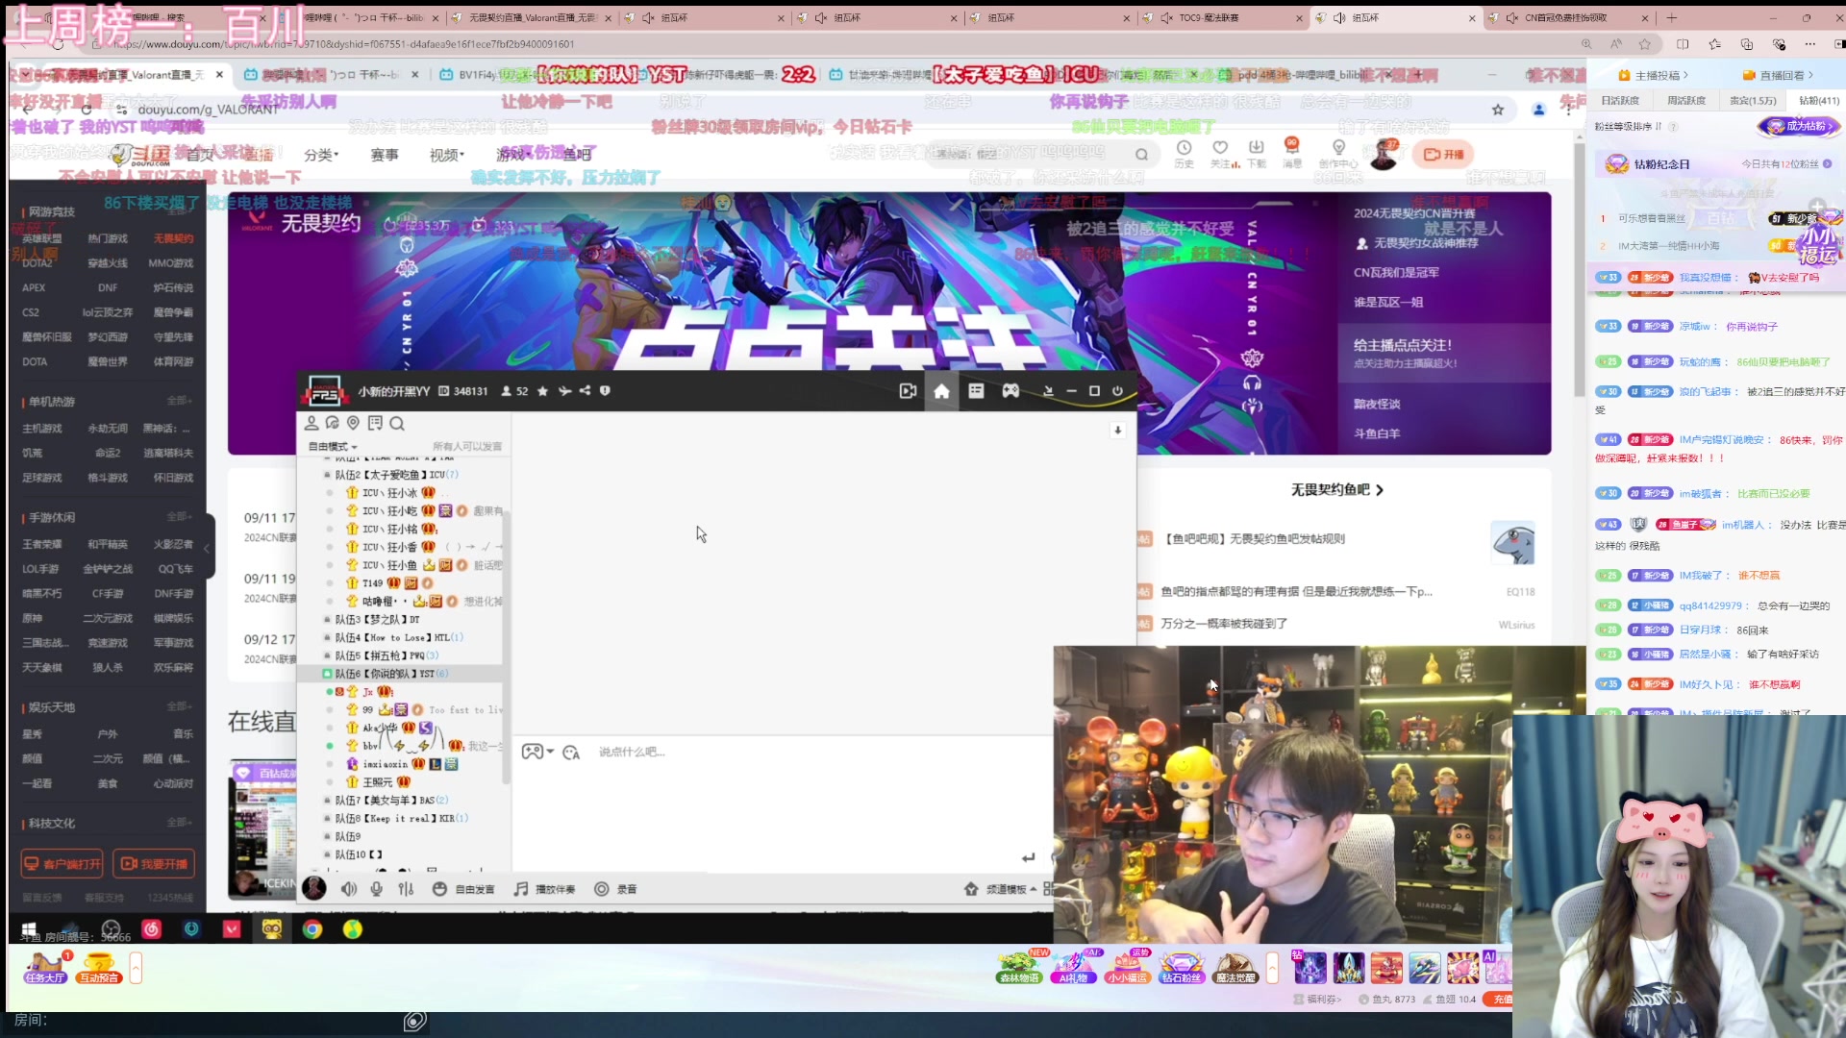Image resolution: width=1846 pixels, height=1038 pixels.
Task: Click the Douyu search magnifier icon
Action: click(x=1141, y=154)
